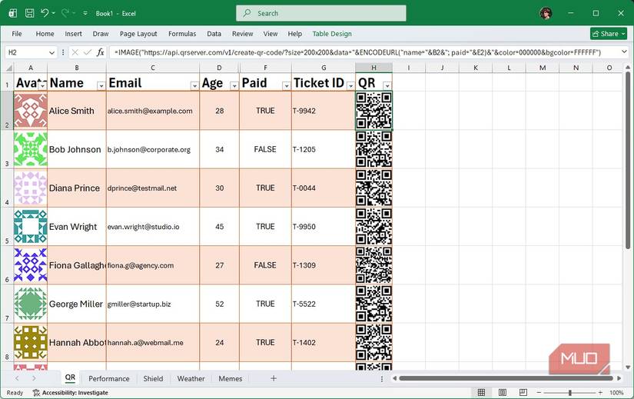Click the zoom slider handle

[x=569, y=393]
